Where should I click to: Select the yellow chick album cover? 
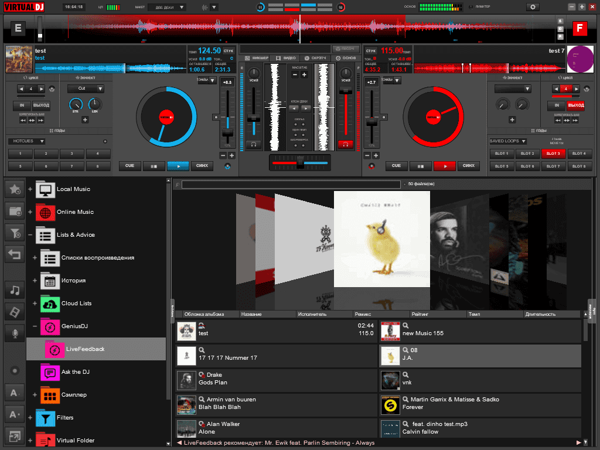382,239
